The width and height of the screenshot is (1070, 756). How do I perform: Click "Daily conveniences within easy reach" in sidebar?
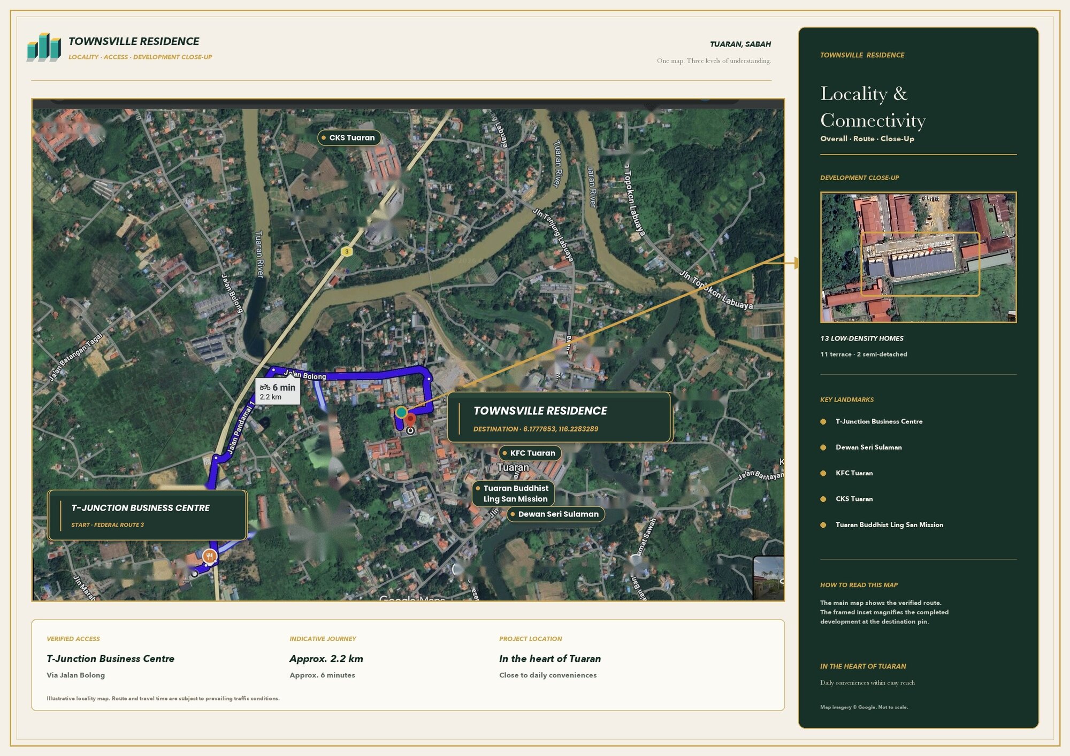(x=867, y=683)
